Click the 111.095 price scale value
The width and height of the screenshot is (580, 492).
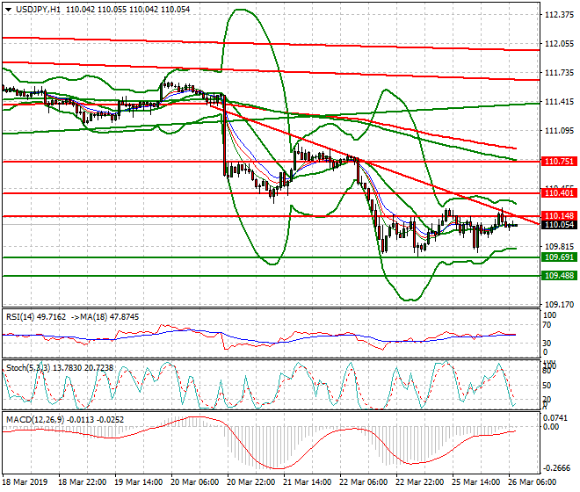(x=559, y=131)
